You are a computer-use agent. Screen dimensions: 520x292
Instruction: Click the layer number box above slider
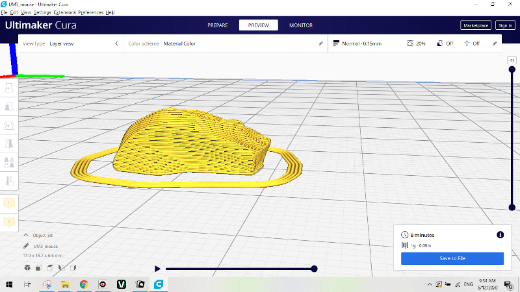pyautogui.click(x=512, y=60)
